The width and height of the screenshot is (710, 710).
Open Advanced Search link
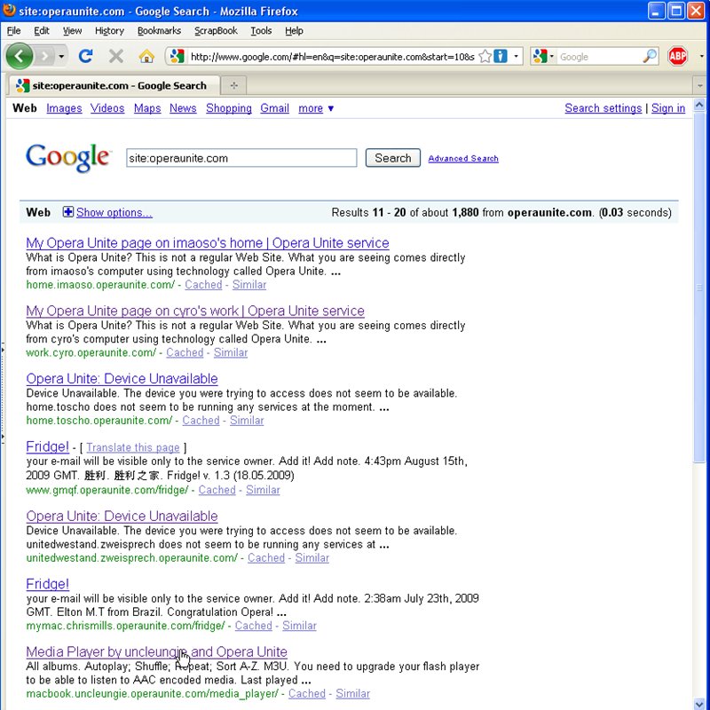(463, 159)
